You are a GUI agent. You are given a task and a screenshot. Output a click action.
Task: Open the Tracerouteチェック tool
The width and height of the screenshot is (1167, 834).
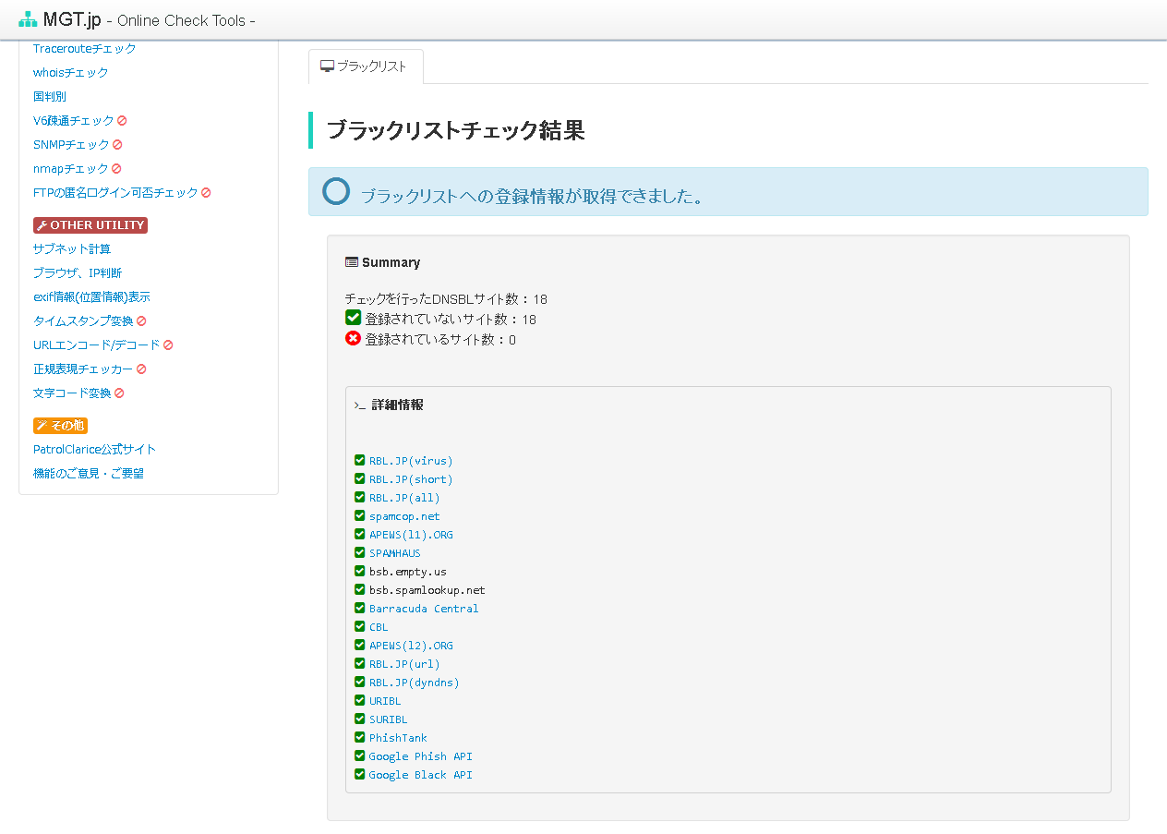(84, 48)
